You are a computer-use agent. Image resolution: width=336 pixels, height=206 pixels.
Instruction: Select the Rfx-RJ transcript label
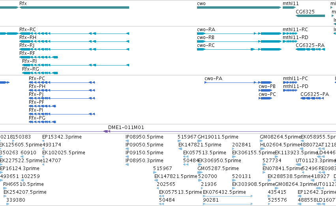coord(27,45)
